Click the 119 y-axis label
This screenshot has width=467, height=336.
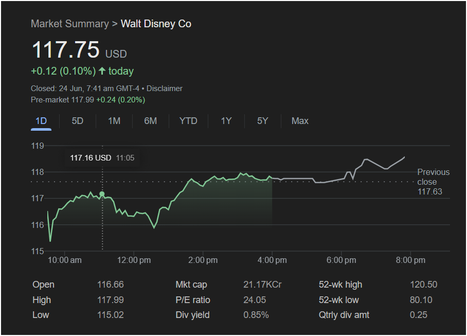[x=38, y=146]
